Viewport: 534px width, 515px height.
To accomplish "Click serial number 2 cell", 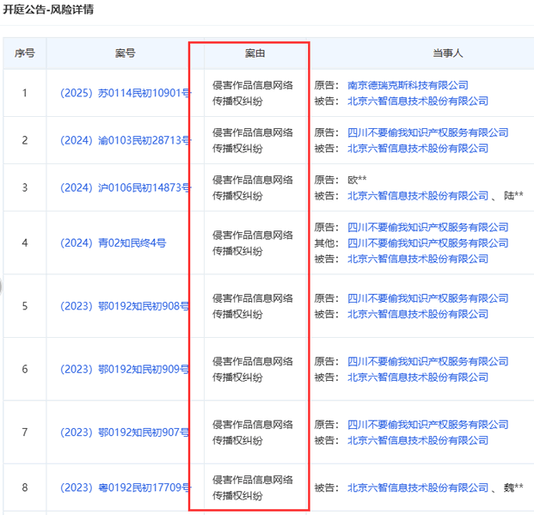I will pos(25,140).
